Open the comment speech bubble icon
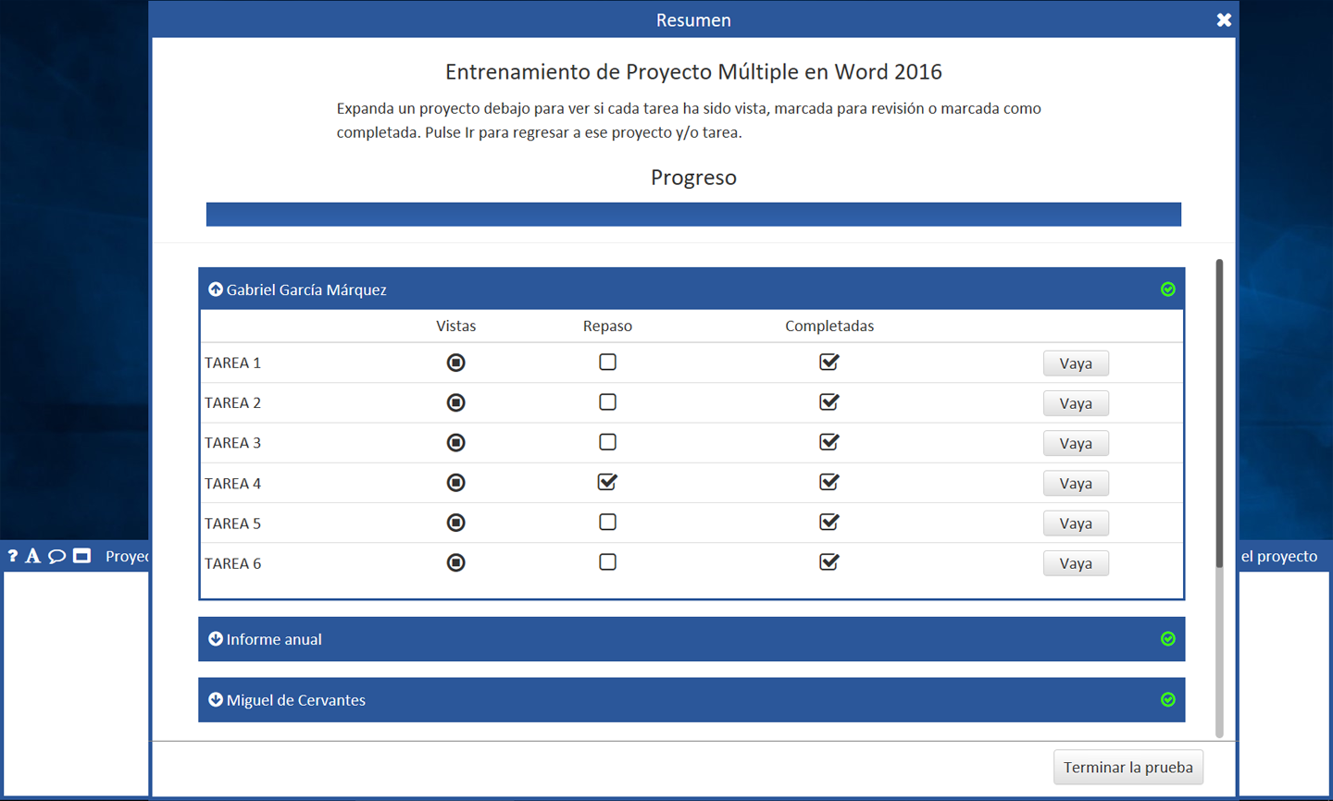 (x=56, y=556)
